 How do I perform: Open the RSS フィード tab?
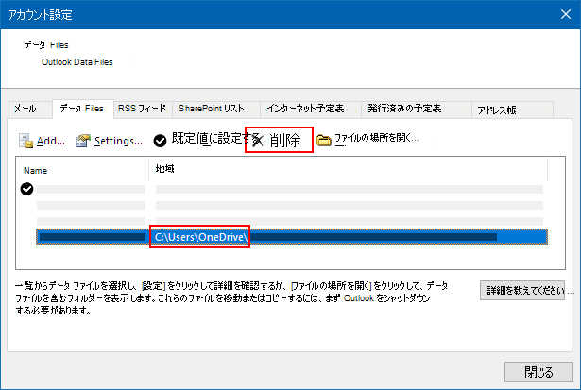pyautogui.click(x=143, y=109)
